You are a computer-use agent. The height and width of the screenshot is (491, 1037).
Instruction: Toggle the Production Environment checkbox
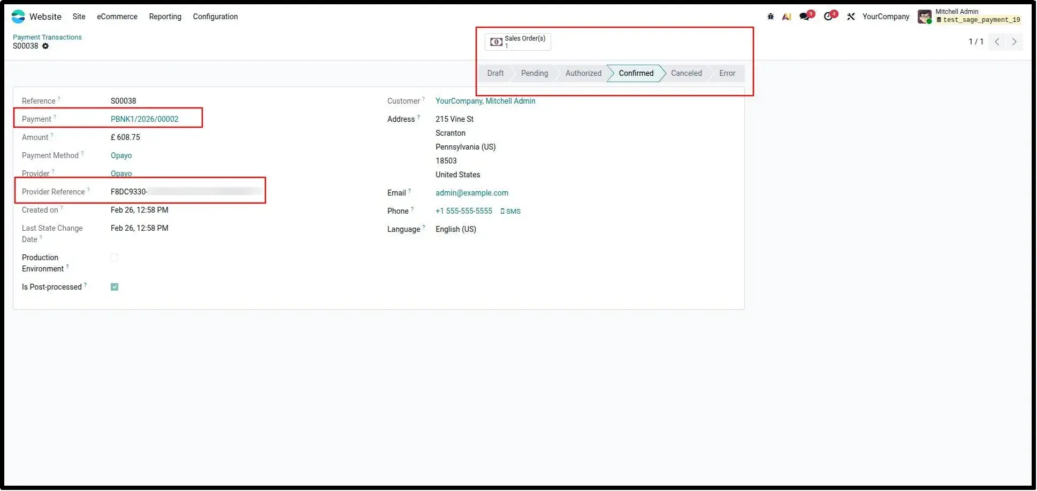[115, 258]
